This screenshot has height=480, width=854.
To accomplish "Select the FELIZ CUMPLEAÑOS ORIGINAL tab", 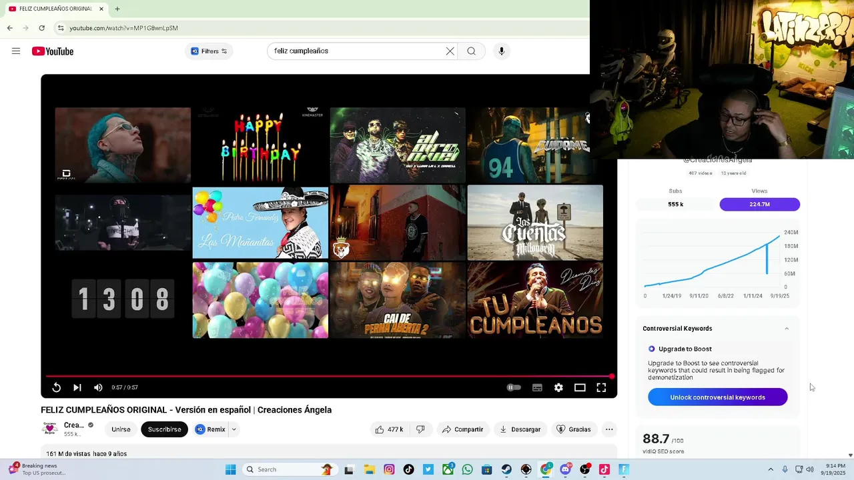I will click(x=56, y=9).
